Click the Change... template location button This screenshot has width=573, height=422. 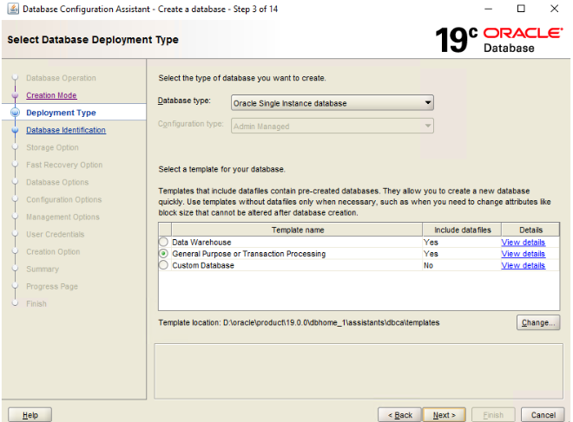point(537,322)
